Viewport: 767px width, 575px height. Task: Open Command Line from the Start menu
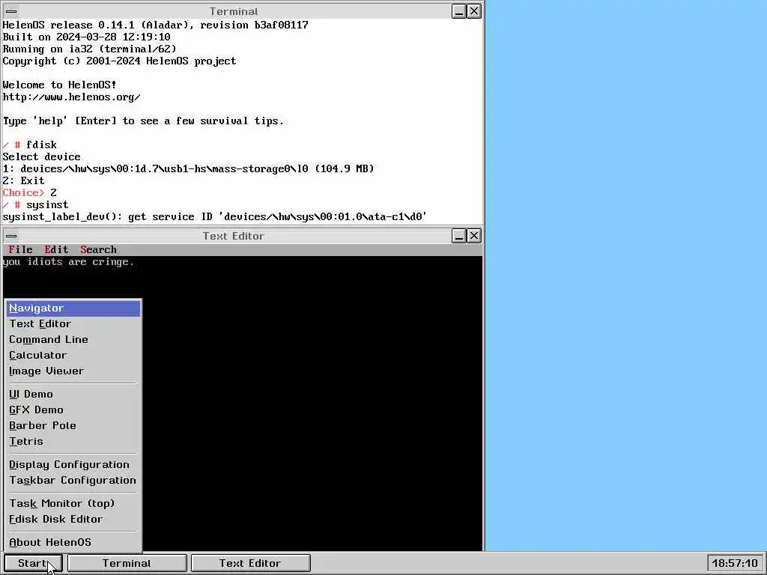tap(73, 340)
